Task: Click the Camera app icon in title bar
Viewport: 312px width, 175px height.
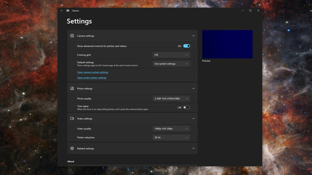Action: 68,10
